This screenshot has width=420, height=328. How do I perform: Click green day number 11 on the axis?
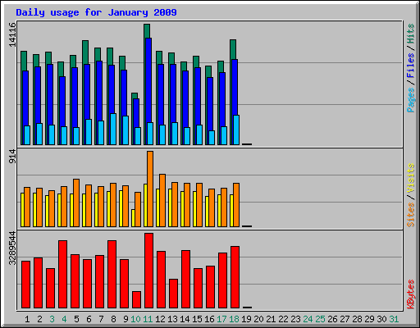click(148, 319)
